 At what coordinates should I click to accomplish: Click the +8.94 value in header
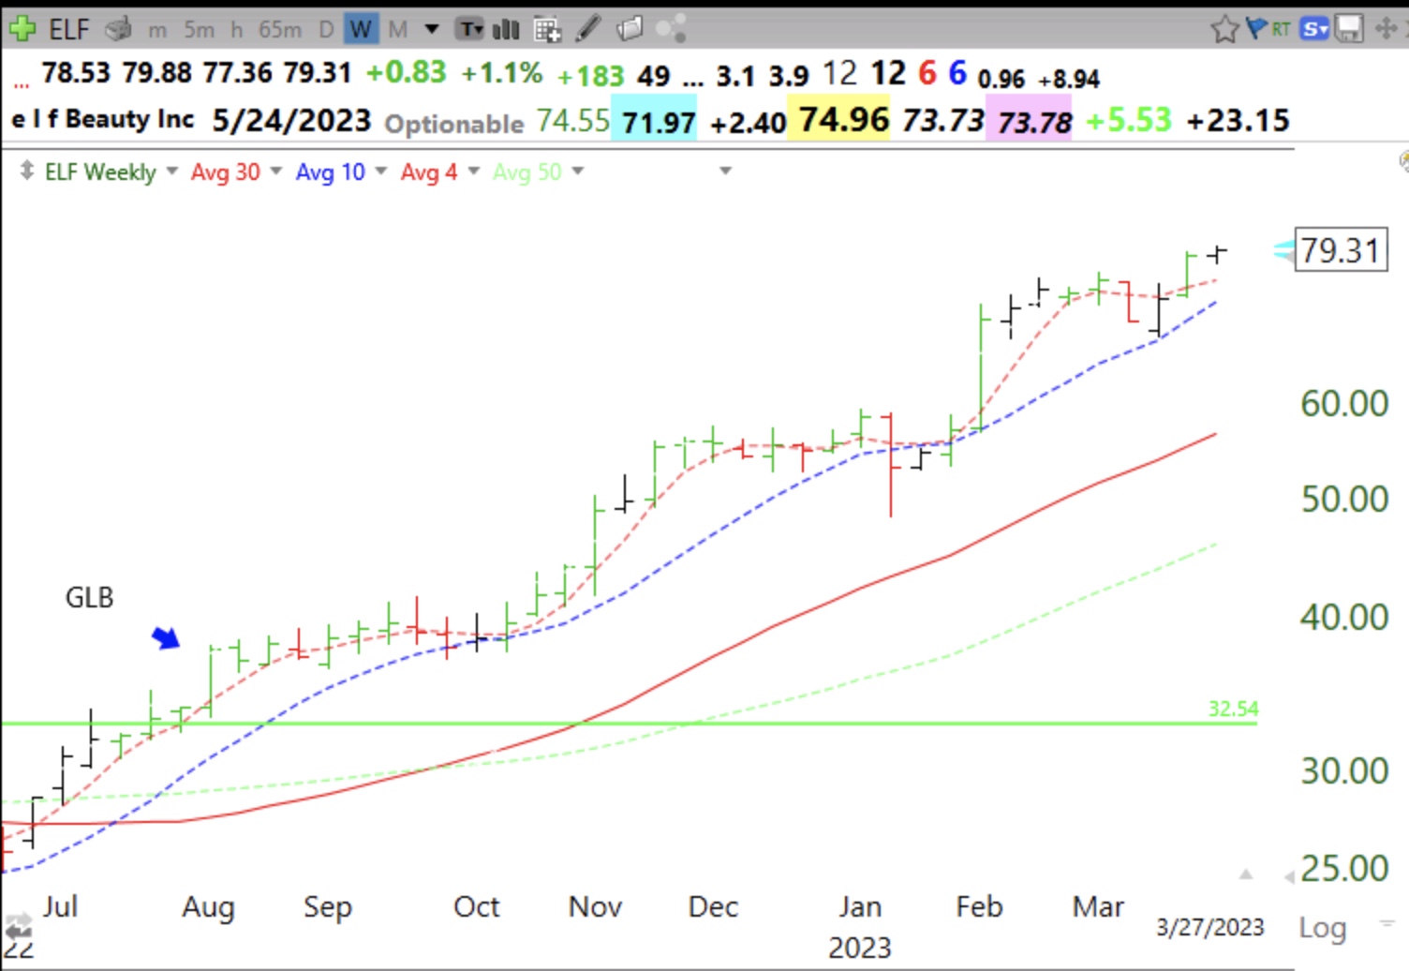[x=1069, y=79]
